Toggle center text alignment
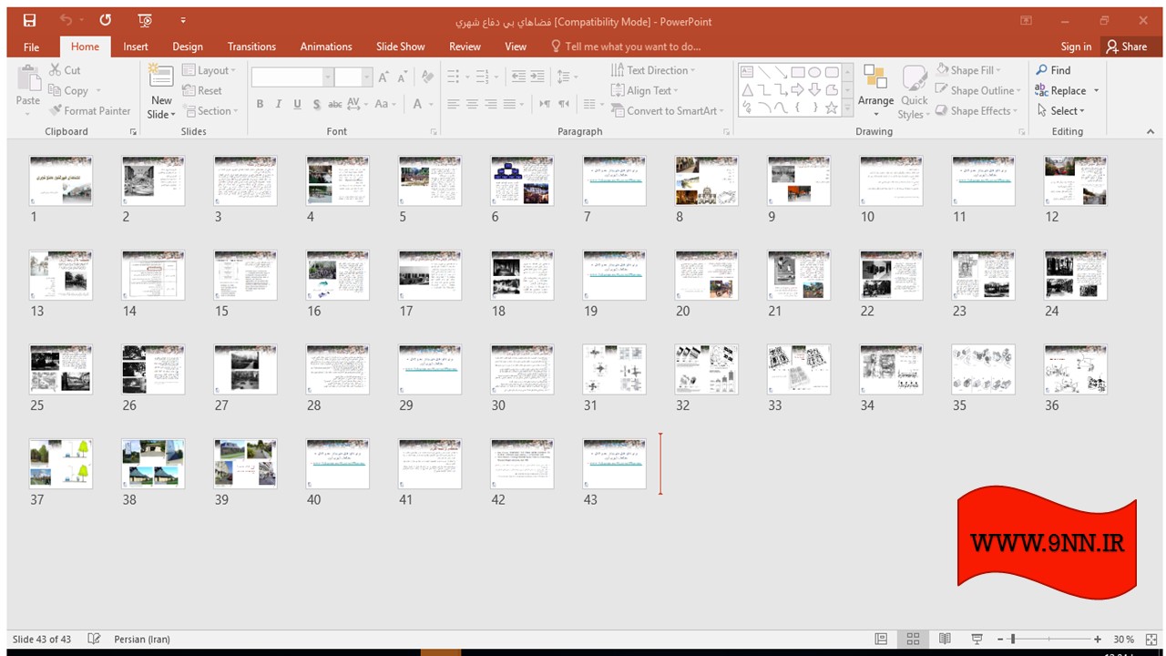This screenshot has height=656, width=1166. 472,104
